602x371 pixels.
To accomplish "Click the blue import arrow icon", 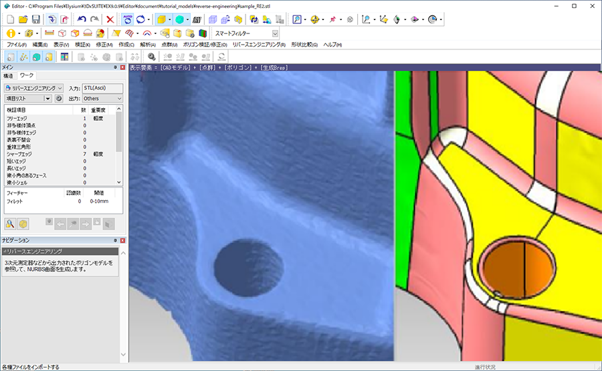I will (52, 19).
